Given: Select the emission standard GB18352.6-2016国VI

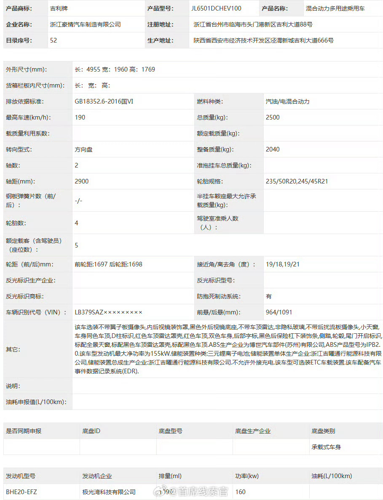Looking at the screenshot, I should click(x=104, y=101).
